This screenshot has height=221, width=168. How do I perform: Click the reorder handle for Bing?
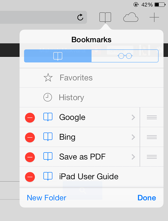click(x=152, y=137)
